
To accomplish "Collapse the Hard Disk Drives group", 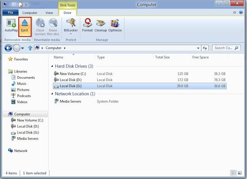I will tap(52, 66).
